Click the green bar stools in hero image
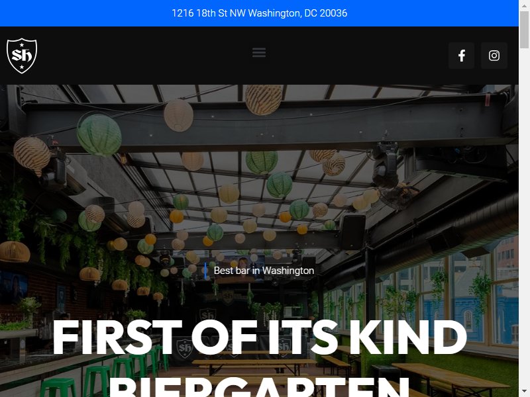The height and width of the screenshot is (397, 530). click(x=105, y=373)
